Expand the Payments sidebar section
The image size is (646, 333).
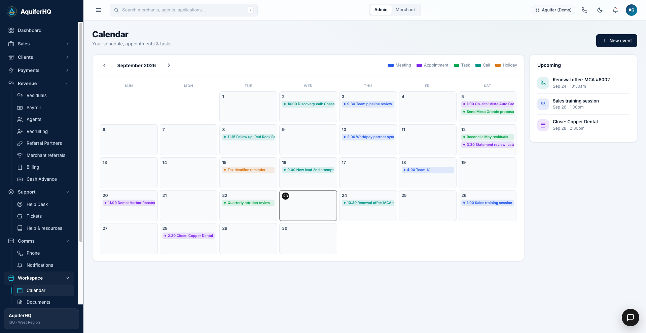click(39, 70)
